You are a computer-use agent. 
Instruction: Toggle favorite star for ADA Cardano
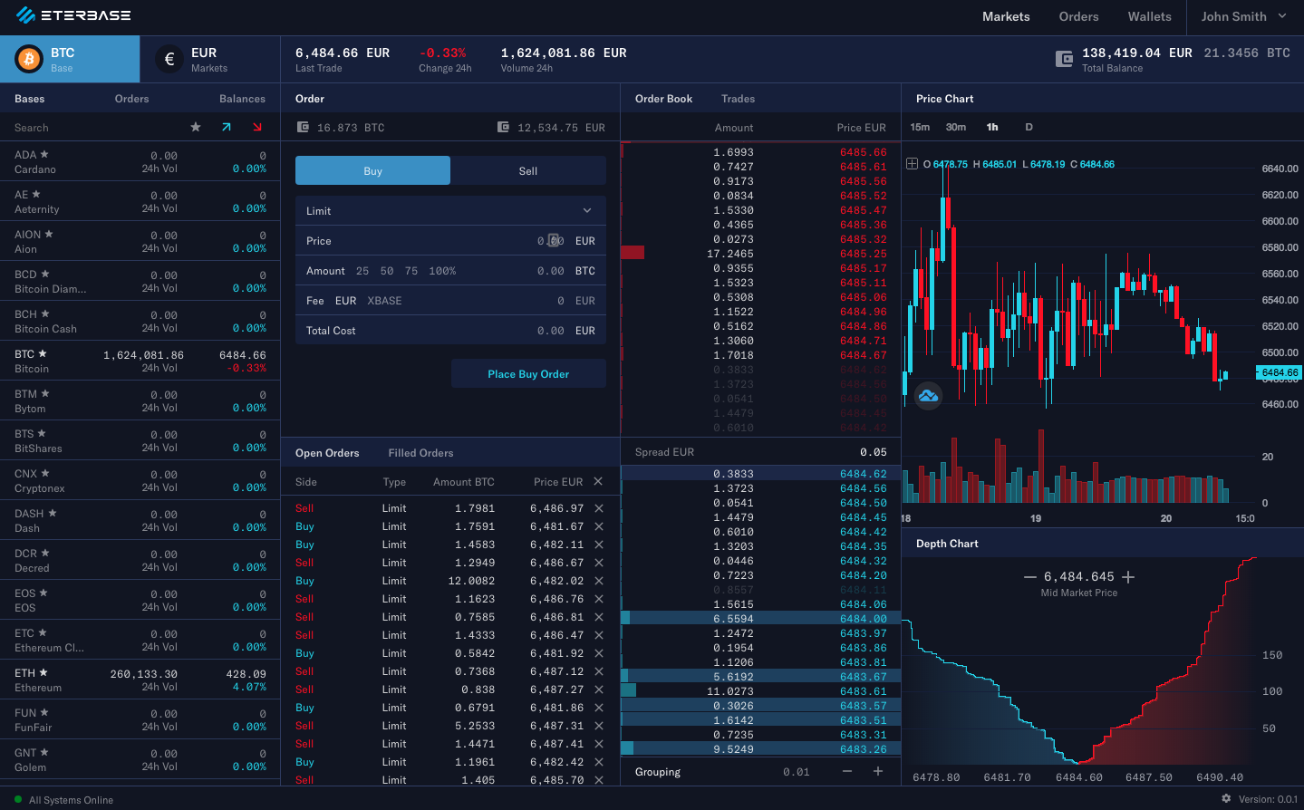(x=44, y=154)
